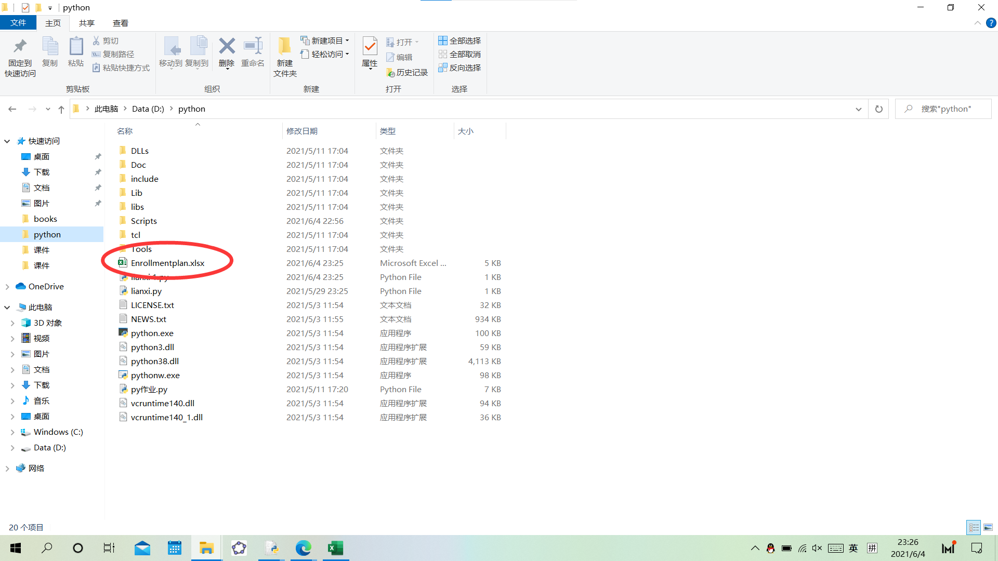Click Pin to Quick Access (固定到快速访问) icon

[x=20, y=47]
